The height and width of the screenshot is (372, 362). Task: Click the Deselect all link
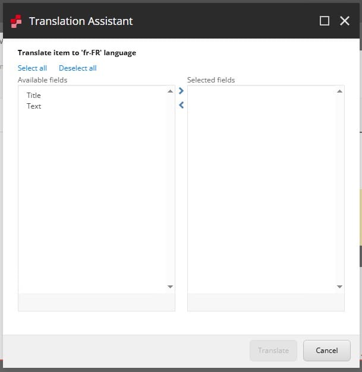point(77,68)
